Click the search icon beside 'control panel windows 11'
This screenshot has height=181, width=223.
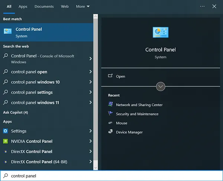pos(6,102)
